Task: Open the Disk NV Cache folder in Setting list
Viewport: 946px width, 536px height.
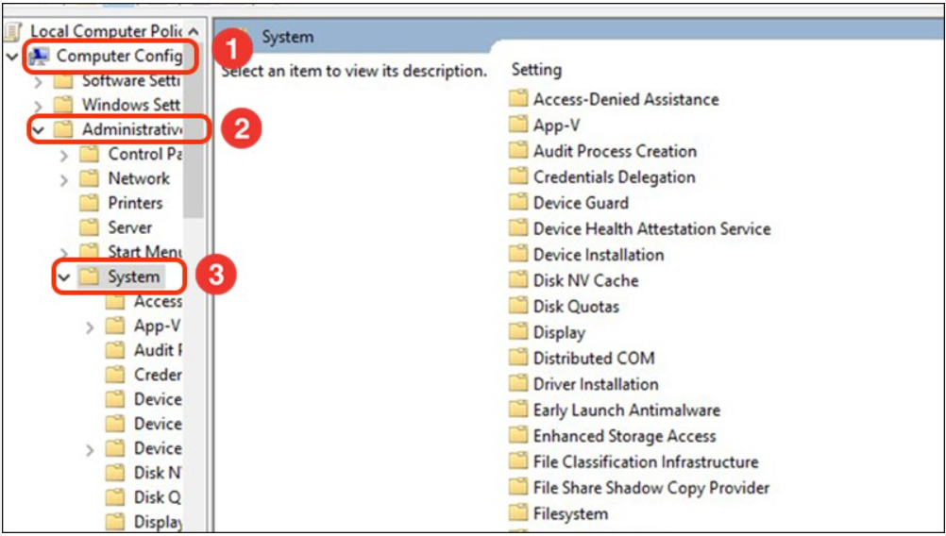Action: point(574,280)
